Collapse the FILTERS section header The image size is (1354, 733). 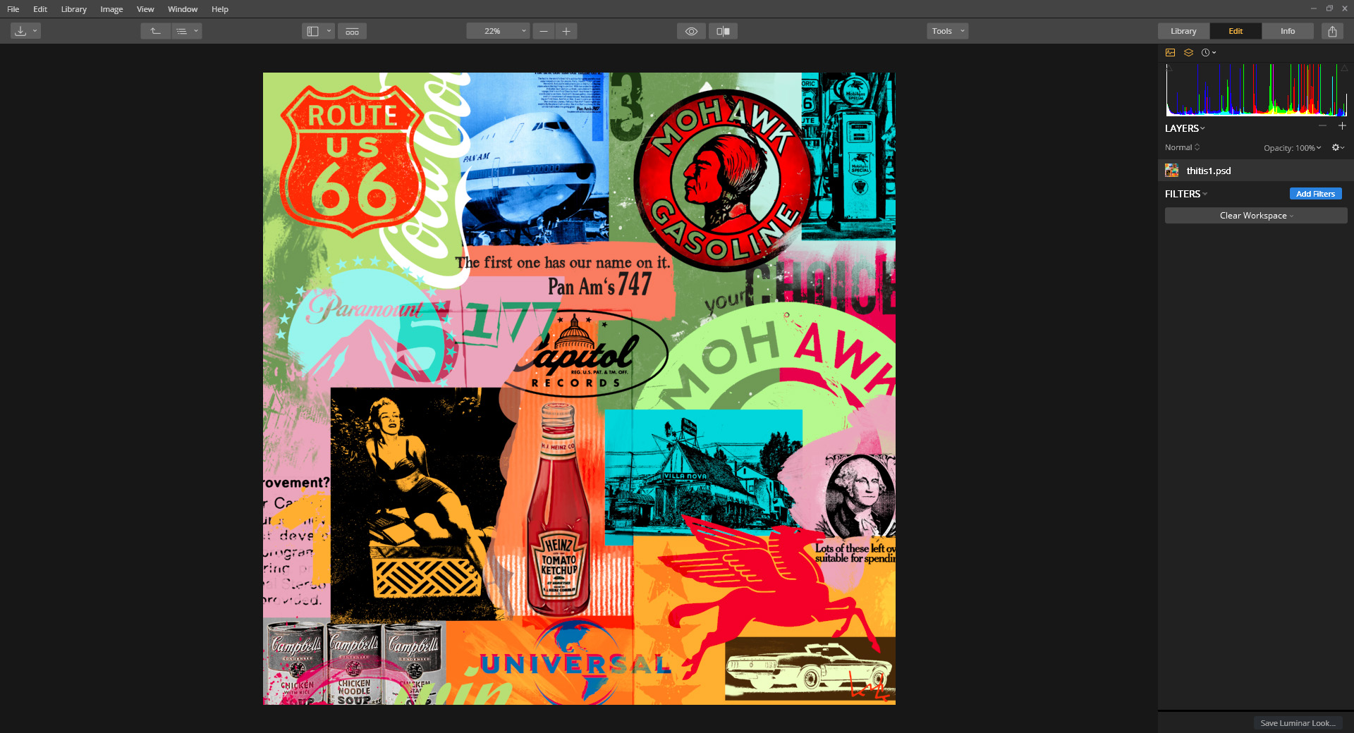coord(1186,194)
